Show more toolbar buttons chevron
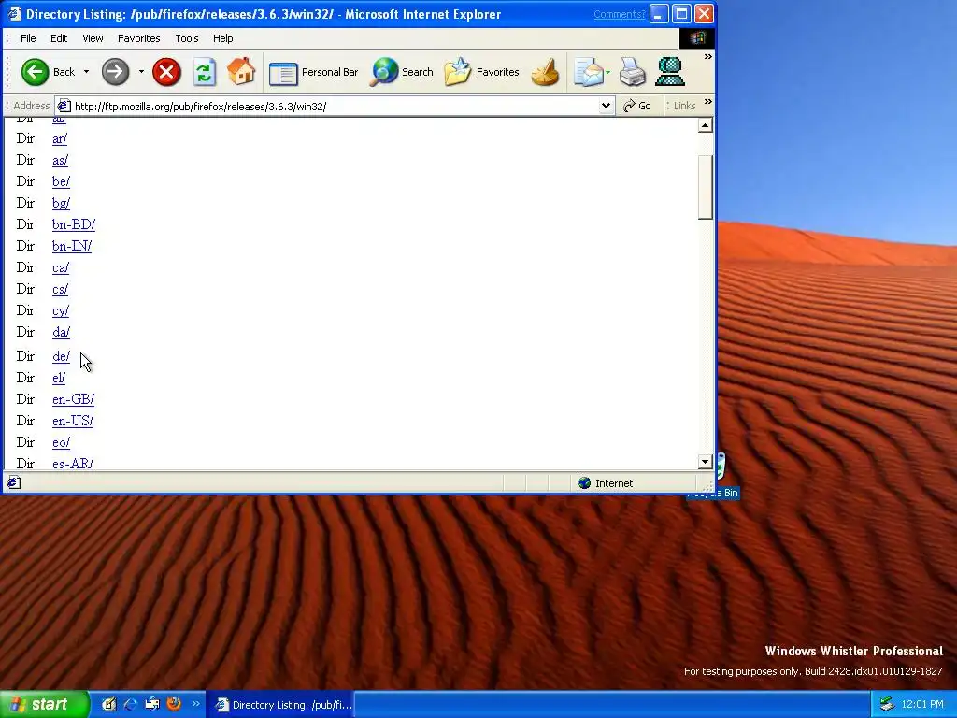 click(x=708, y=57)
